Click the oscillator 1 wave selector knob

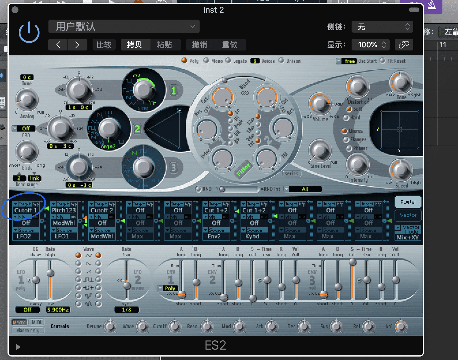(143, 90)
